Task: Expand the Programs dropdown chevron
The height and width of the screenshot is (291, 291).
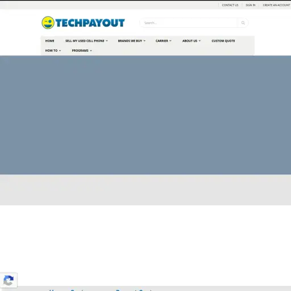Action: point(91,51)
